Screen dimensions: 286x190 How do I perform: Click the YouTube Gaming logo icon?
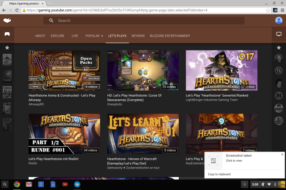pyautogui.click(x=7, y=20)
